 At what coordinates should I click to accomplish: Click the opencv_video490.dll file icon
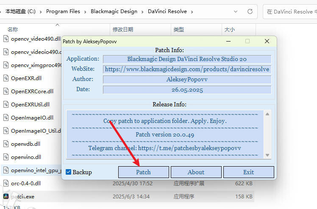(6, 39)
